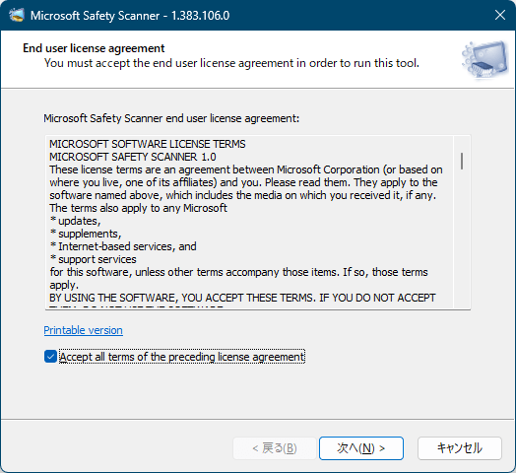Click the "* updates," bullet line

point(76,221)
